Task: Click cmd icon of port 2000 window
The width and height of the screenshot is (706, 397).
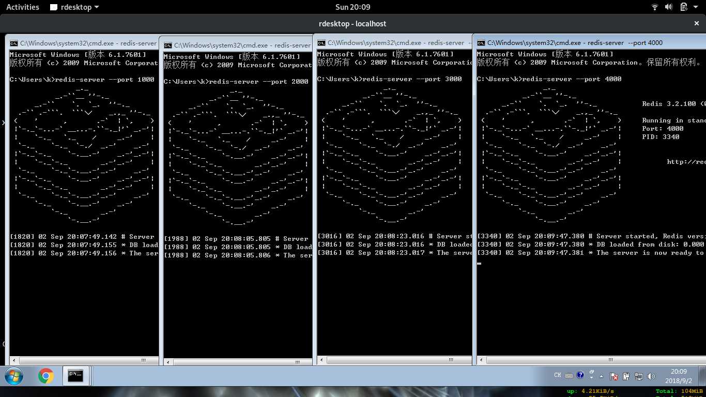Action: click(168, 45)
